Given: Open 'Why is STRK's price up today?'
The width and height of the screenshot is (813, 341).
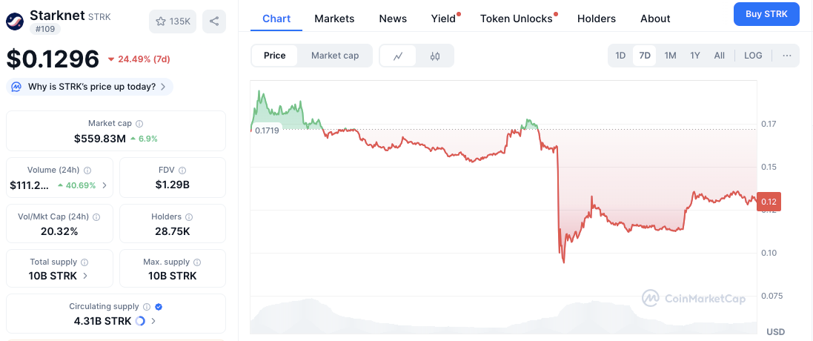Looking at the screenshot, I should (x=90, y=87).
